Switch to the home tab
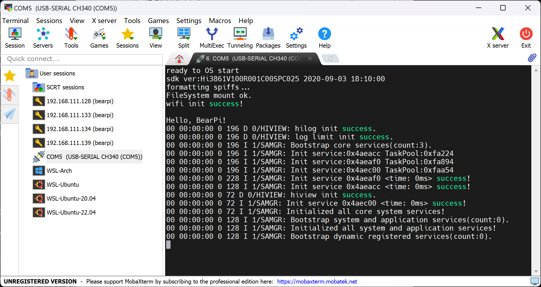Viewport: 541px width, 287px height. [x=179, y=59]
